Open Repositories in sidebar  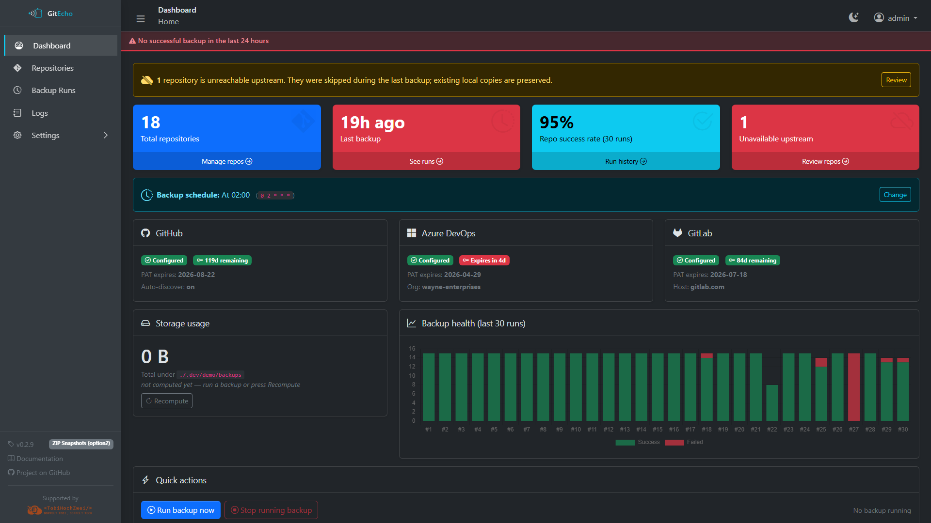[52, 68]
